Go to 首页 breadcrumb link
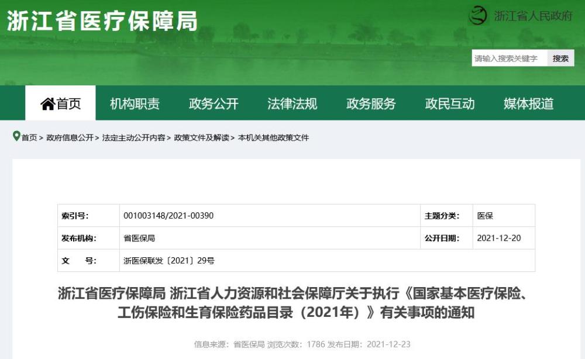Image resolution: width=585 pixels, height=359 pixels. (29, 137)
